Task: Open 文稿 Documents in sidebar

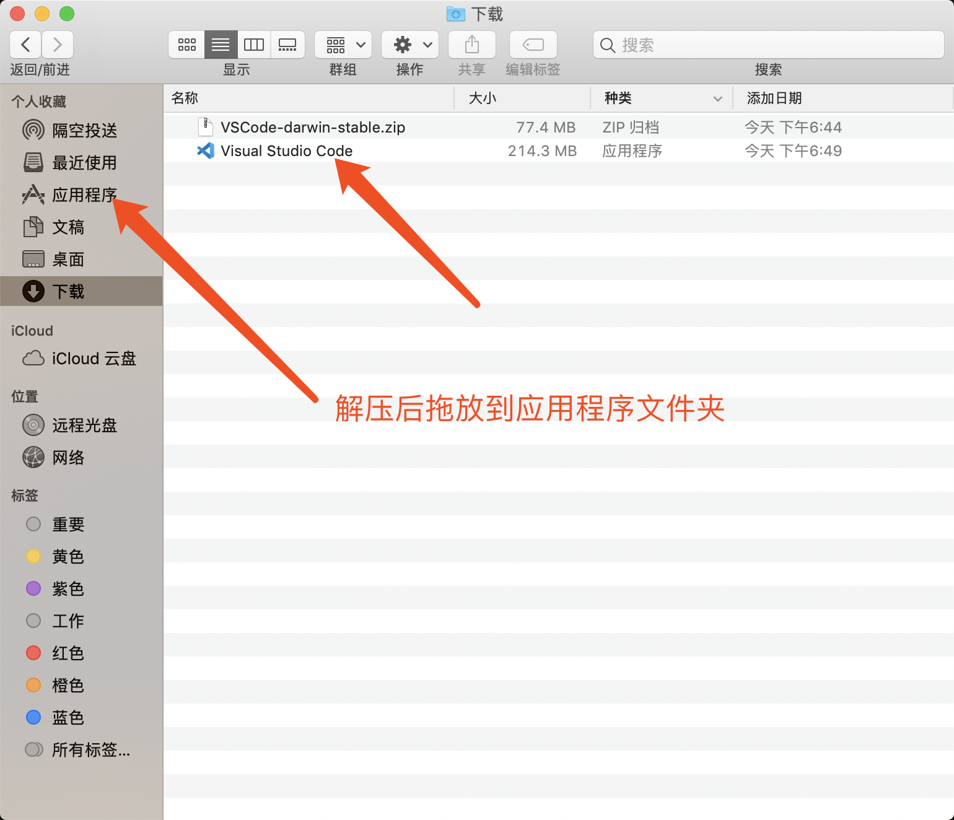Action: 81,227
